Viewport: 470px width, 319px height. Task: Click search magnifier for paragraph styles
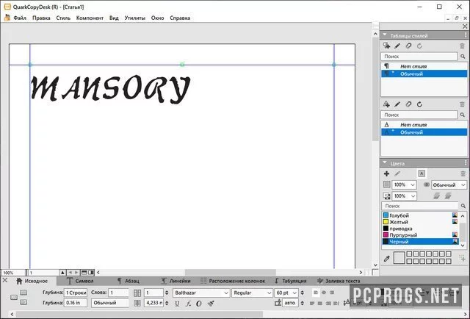point(463,57)
